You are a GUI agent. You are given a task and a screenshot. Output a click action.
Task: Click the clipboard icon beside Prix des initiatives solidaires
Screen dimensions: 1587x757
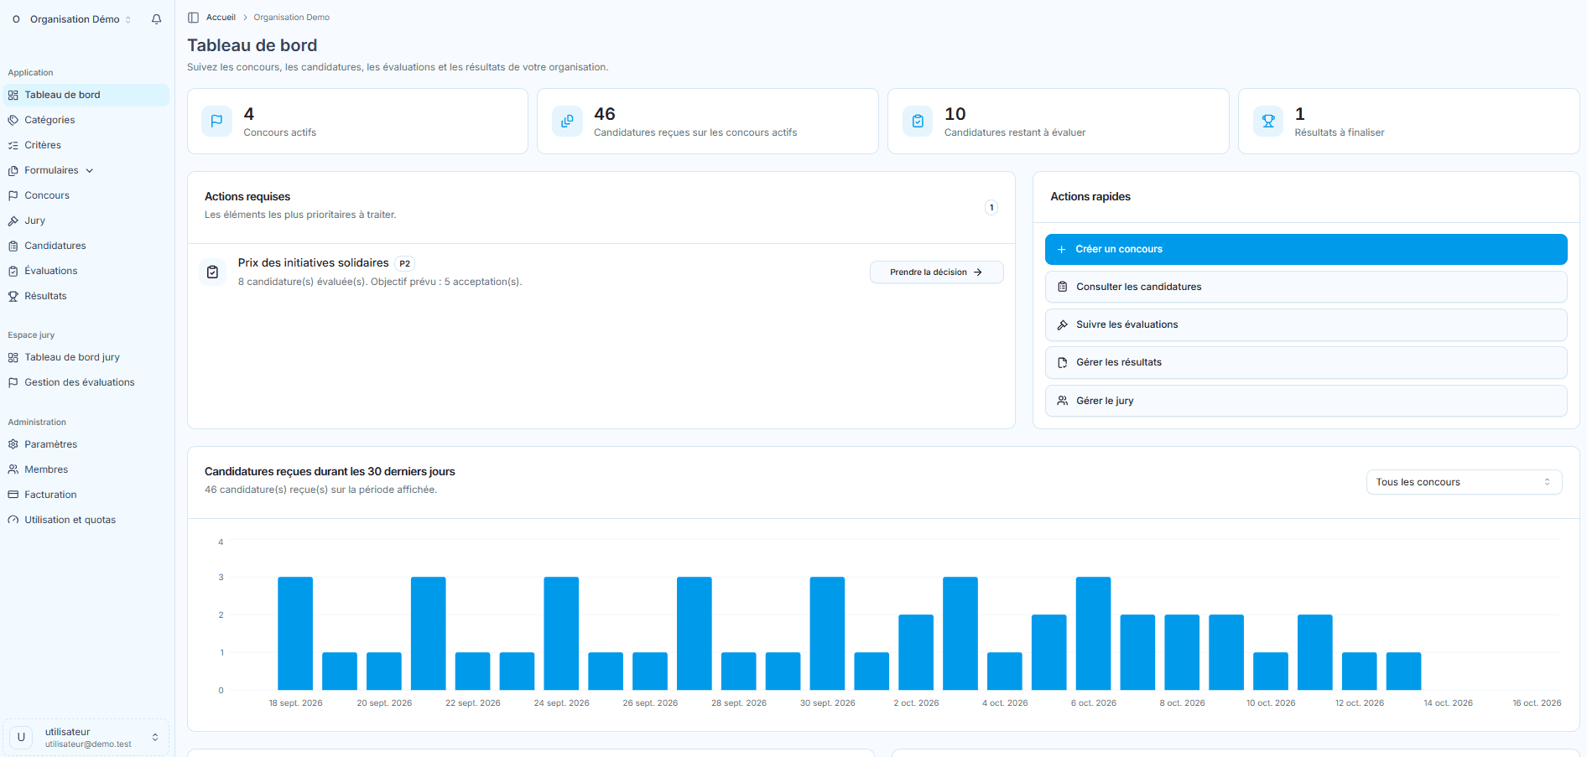213,272
